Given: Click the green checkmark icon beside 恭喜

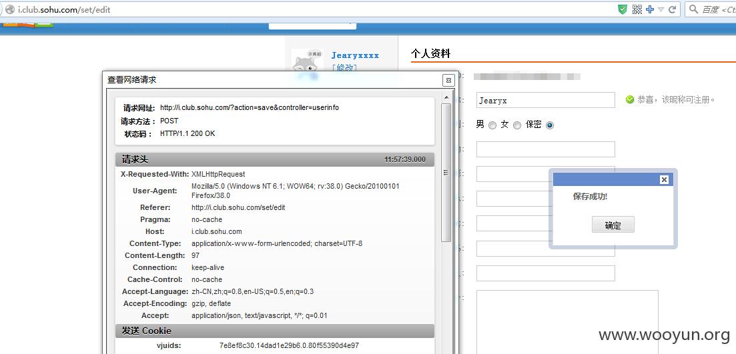Looking at the screenshot, I should click(x=630, y=100).
